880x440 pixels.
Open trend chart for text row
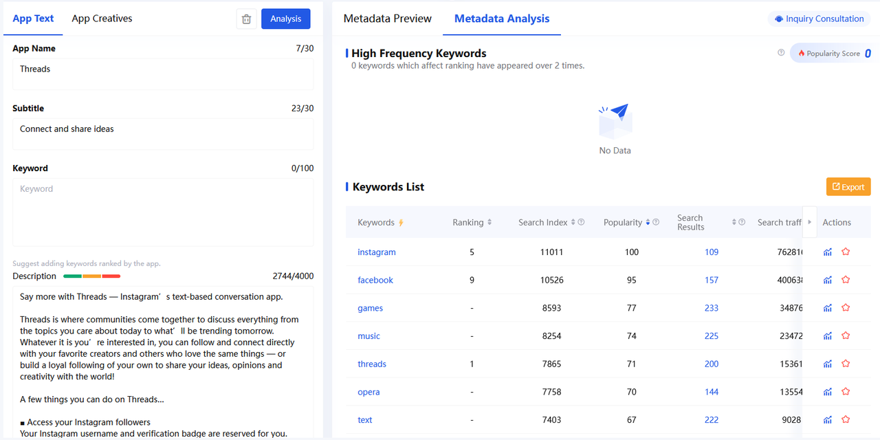(828, 420)
